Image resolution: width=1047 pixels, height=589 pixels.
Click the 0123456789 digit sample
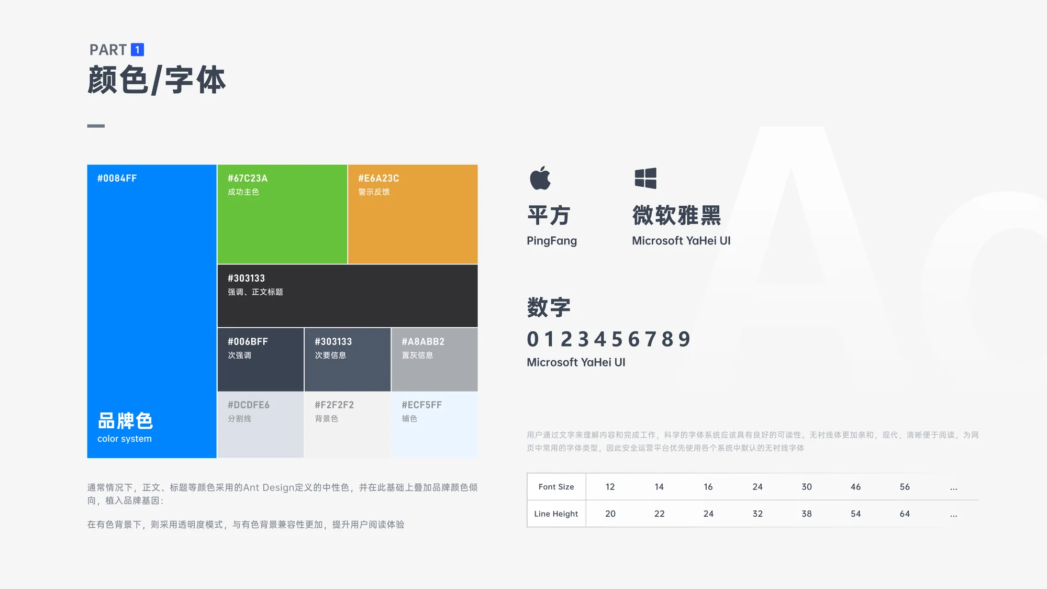609,339
